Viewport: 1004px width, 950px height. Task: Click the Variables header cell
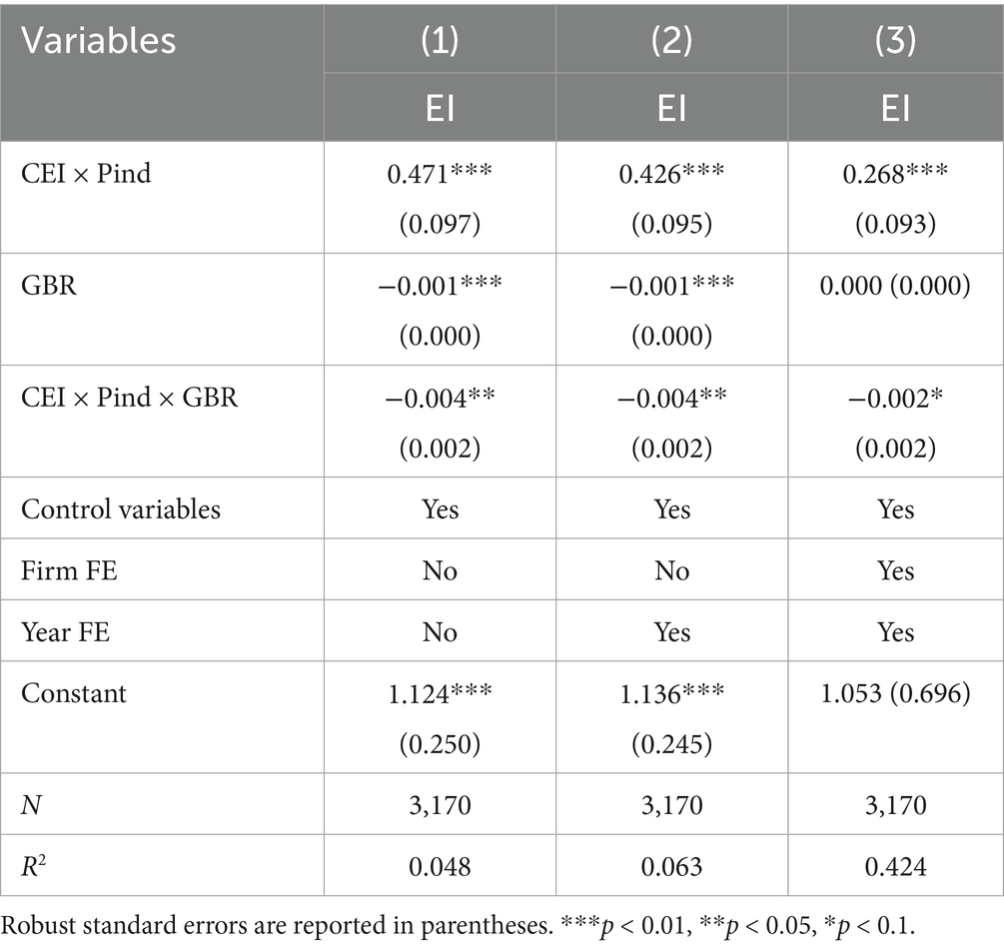(x=99, y=40)
